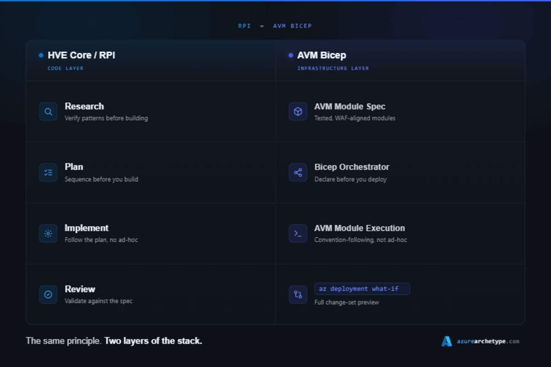
Task: Click the Implement gear icon
Action: [48, 234]
